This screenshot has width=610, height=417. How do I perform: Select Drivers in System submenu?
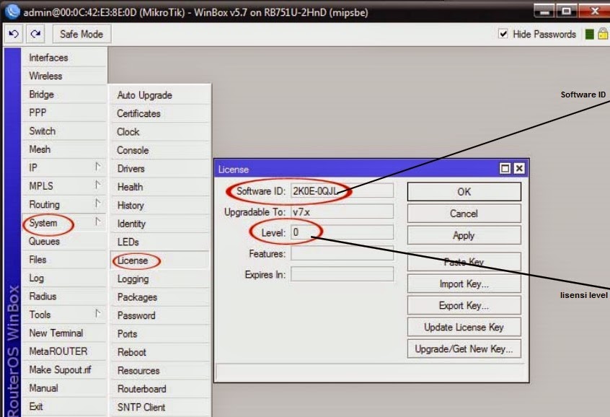pos(160,168)
